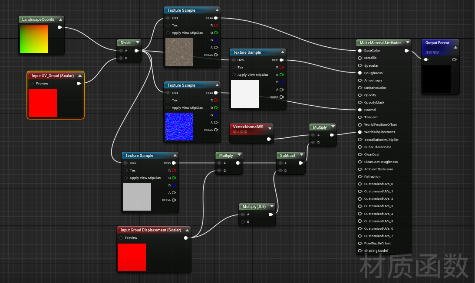Collapse the LandscapeCoords node with its arrow
Screen dimensions: 475x283
pos(61,20)
